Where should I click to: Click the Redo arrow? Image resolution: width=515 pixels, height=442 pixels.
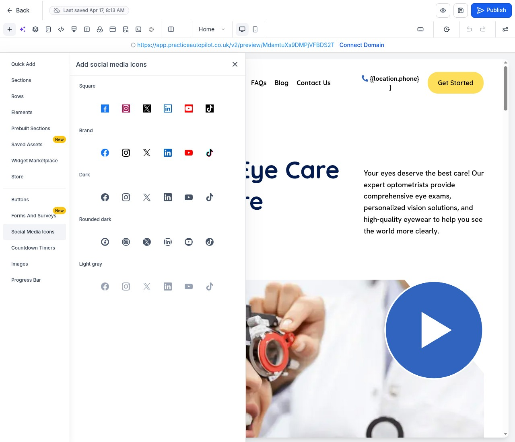pyautogui.click(x=482, y=29)
